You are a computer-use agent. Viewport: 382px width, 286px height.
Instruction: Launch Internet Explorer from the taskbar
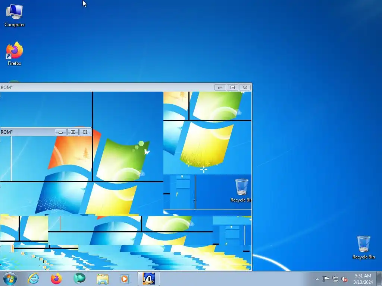point(33,279)
